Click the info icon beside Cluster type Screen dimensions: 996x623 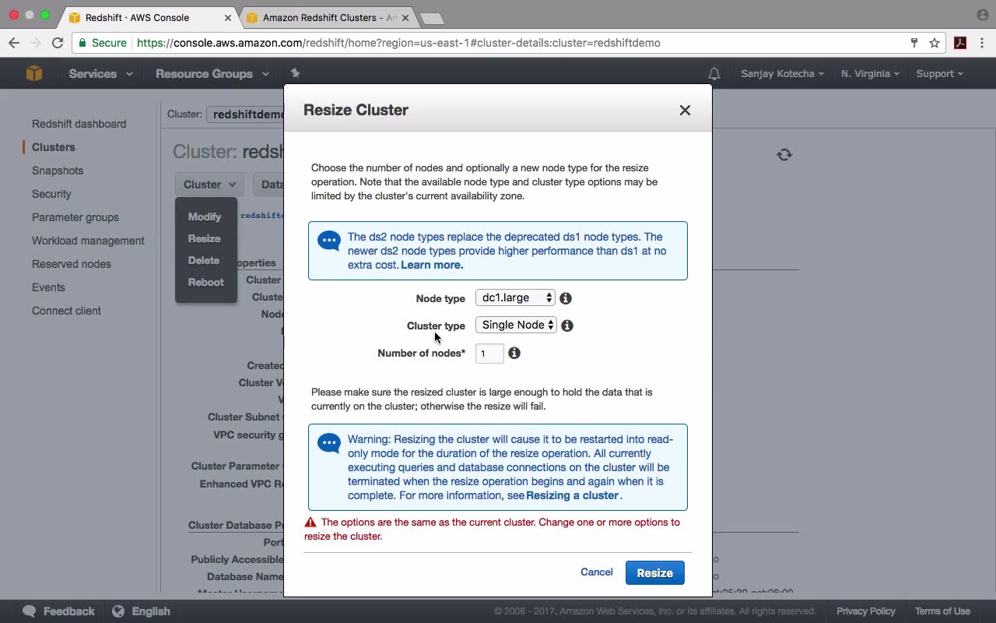(567, 326)
